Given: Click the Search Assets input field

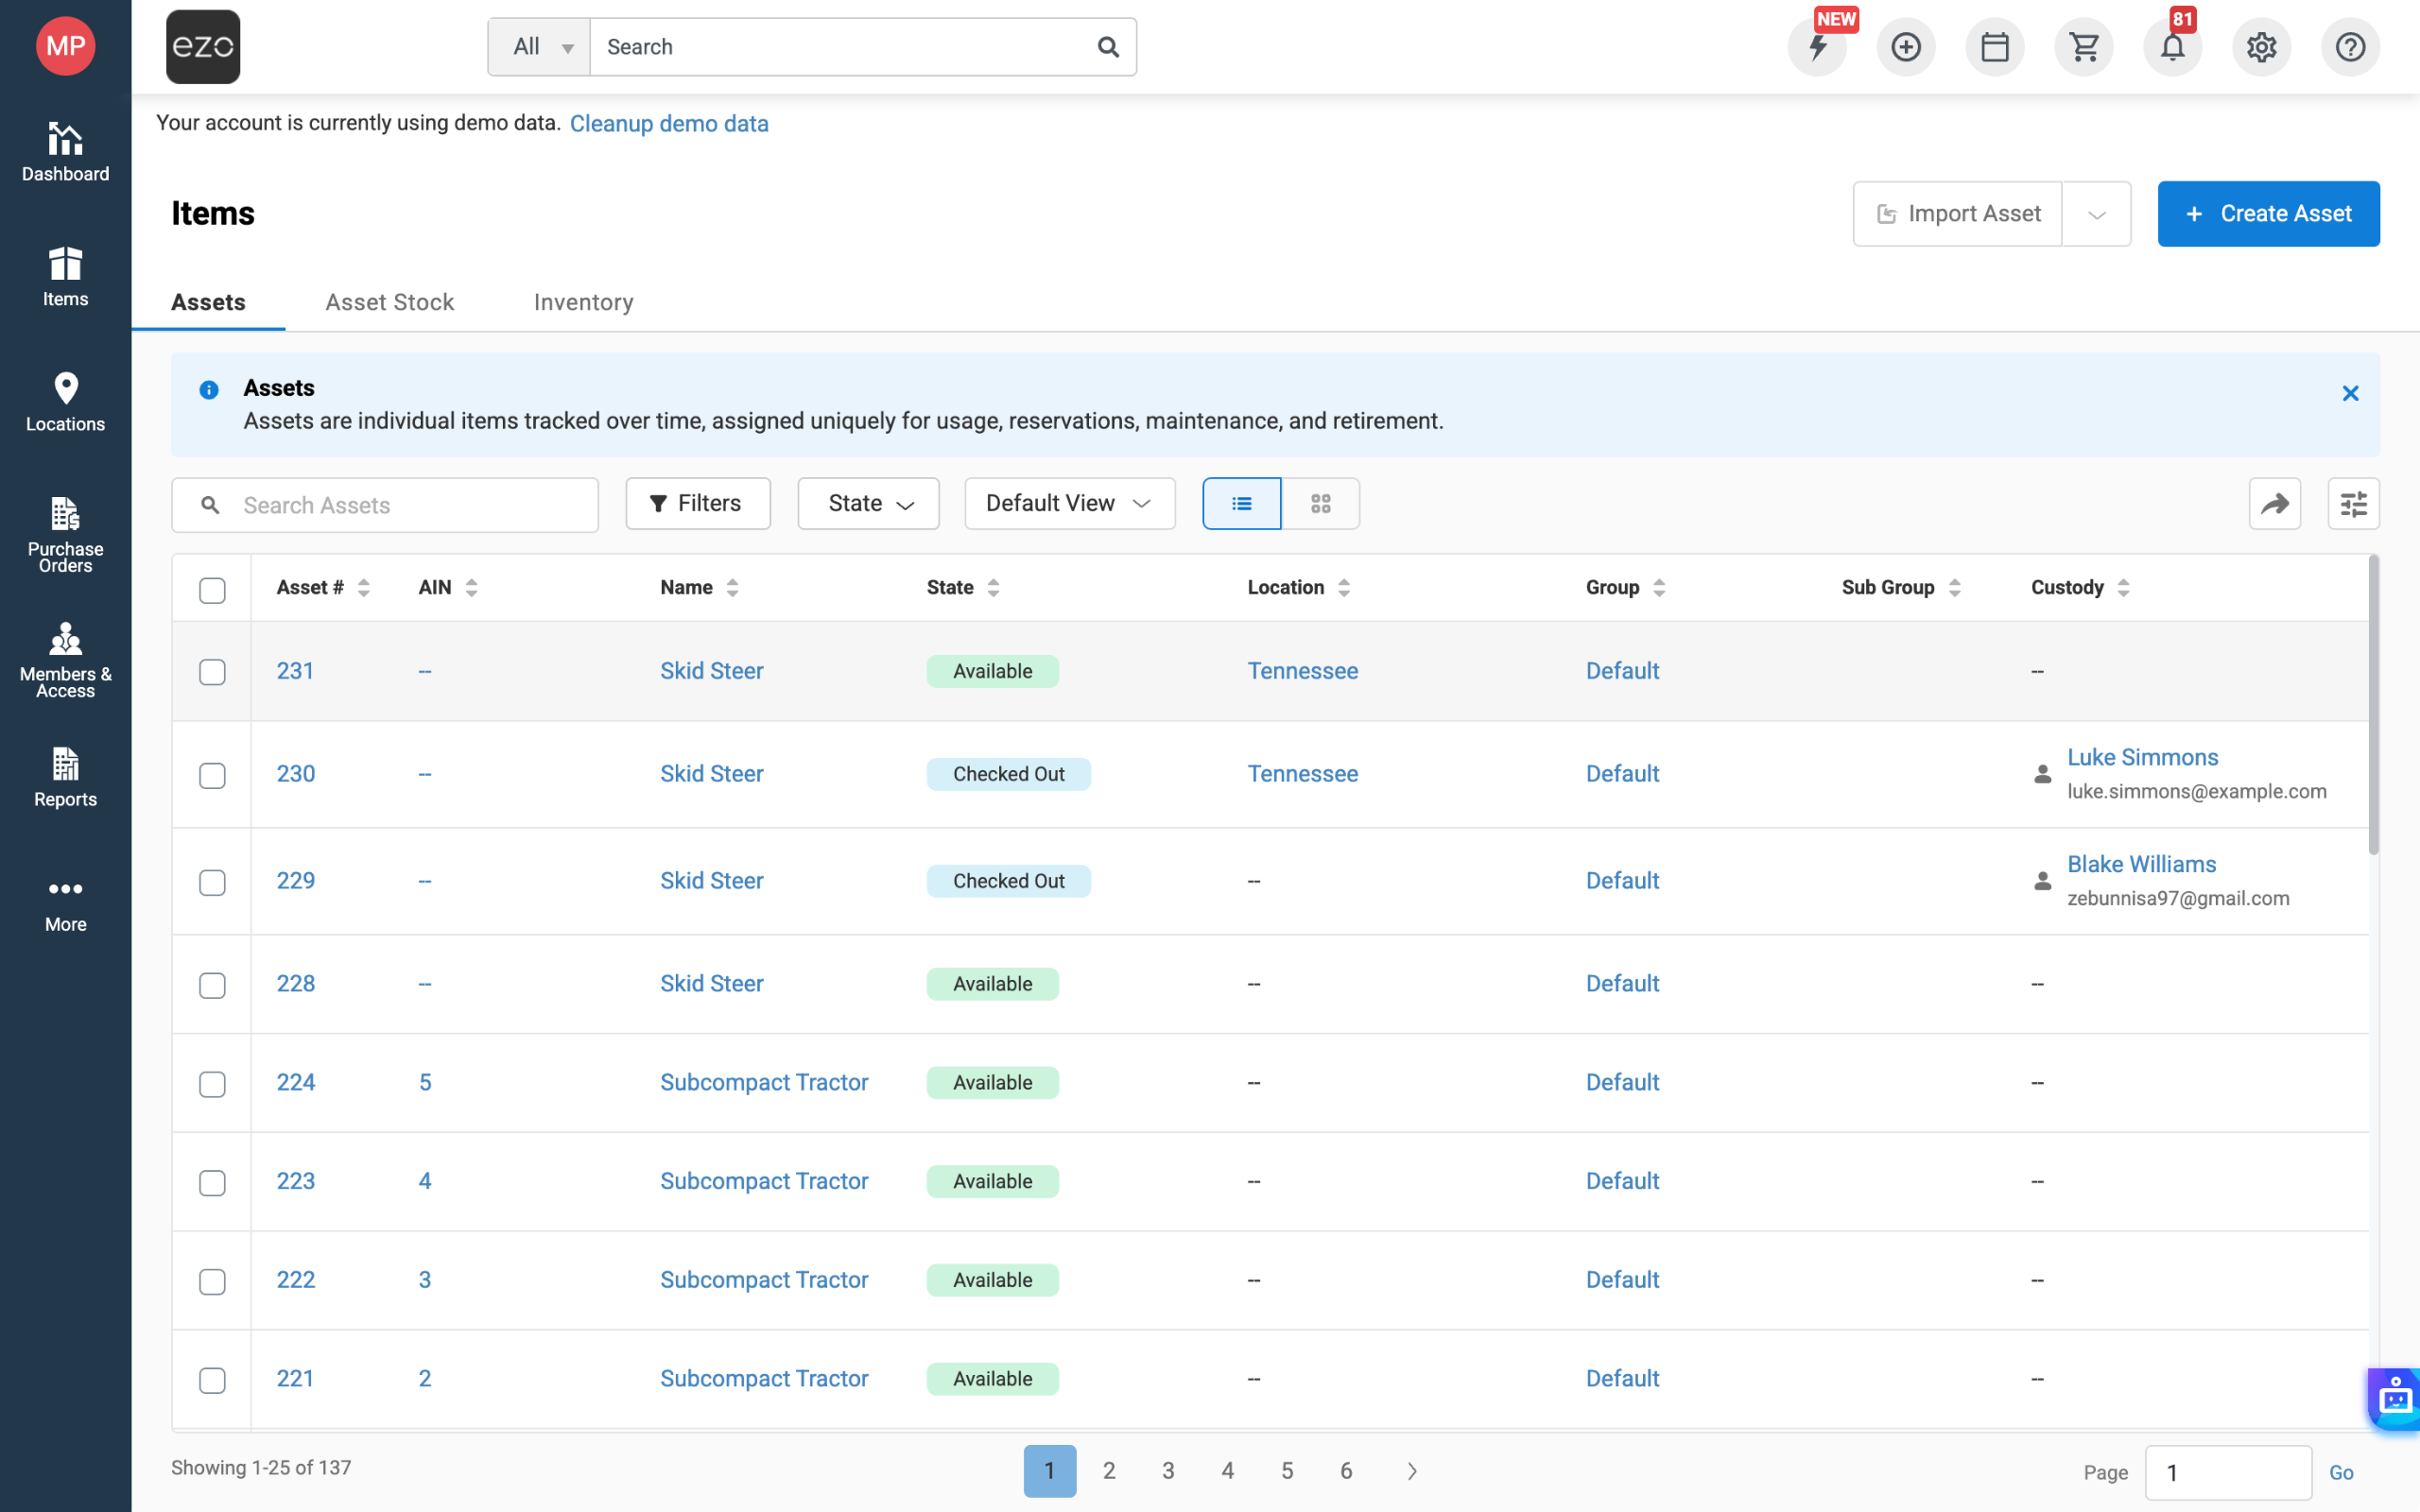Looking at the screenshot, I should click(x=410, y=505).
